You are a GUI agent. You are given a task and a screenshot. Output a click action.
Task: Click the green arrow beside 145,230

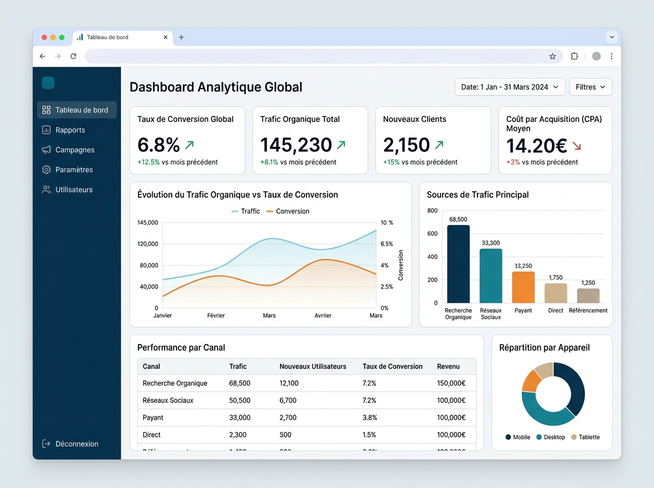coord(341,145)
